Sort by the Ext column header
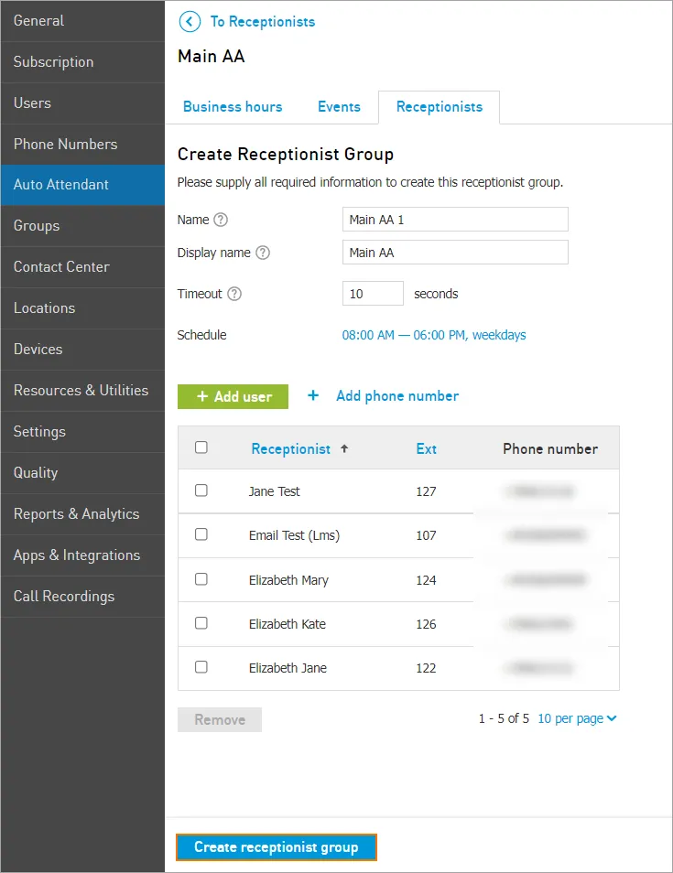Image resolution: width=673 pixels, height=873 pixels. click(x=426, y=448)
